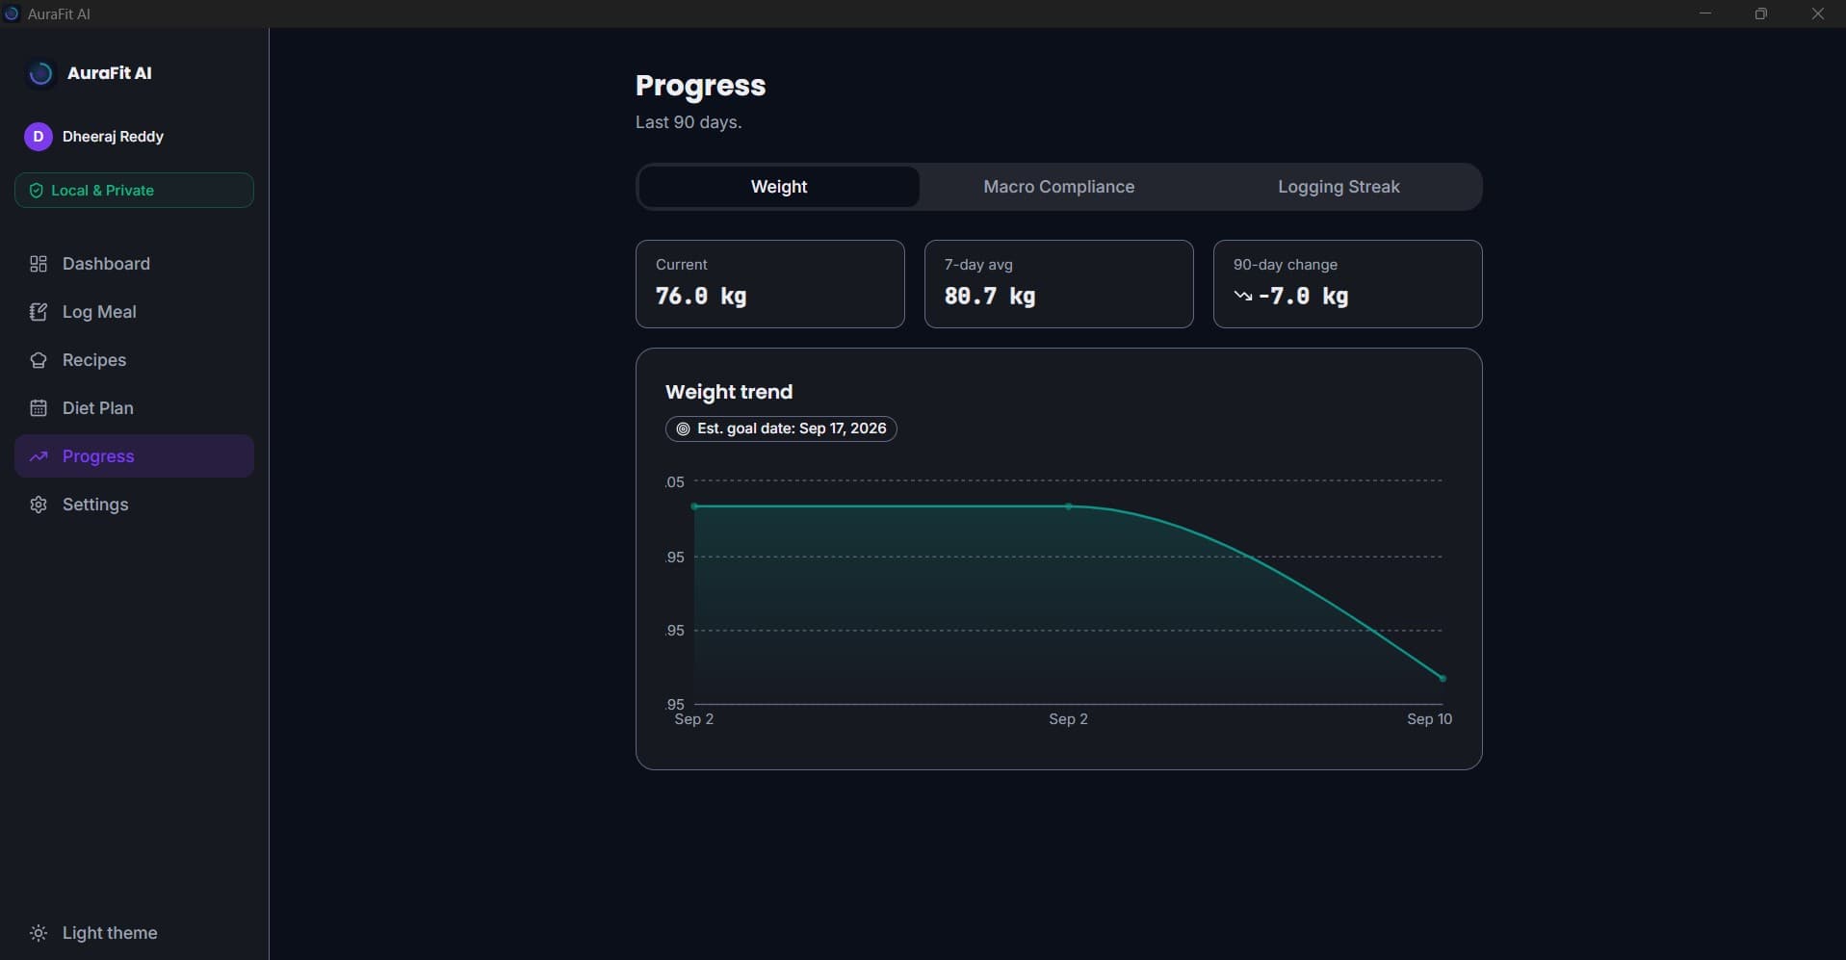Go to Log Meal
The height and width of the screenshot is (960, 1846).
[x=134, y=312]
